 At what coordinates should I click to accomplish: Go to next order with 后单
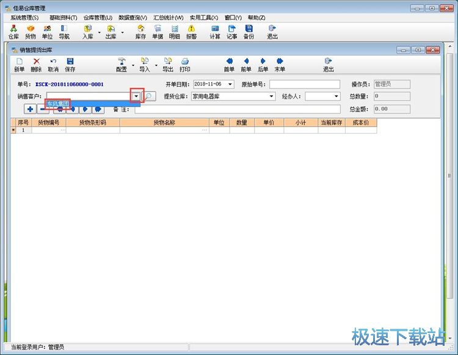click(x=263, y=65)
